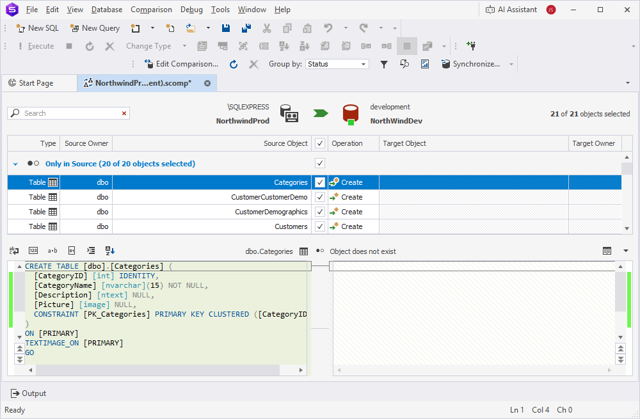Open the Comparison menu

click(151, 10)
